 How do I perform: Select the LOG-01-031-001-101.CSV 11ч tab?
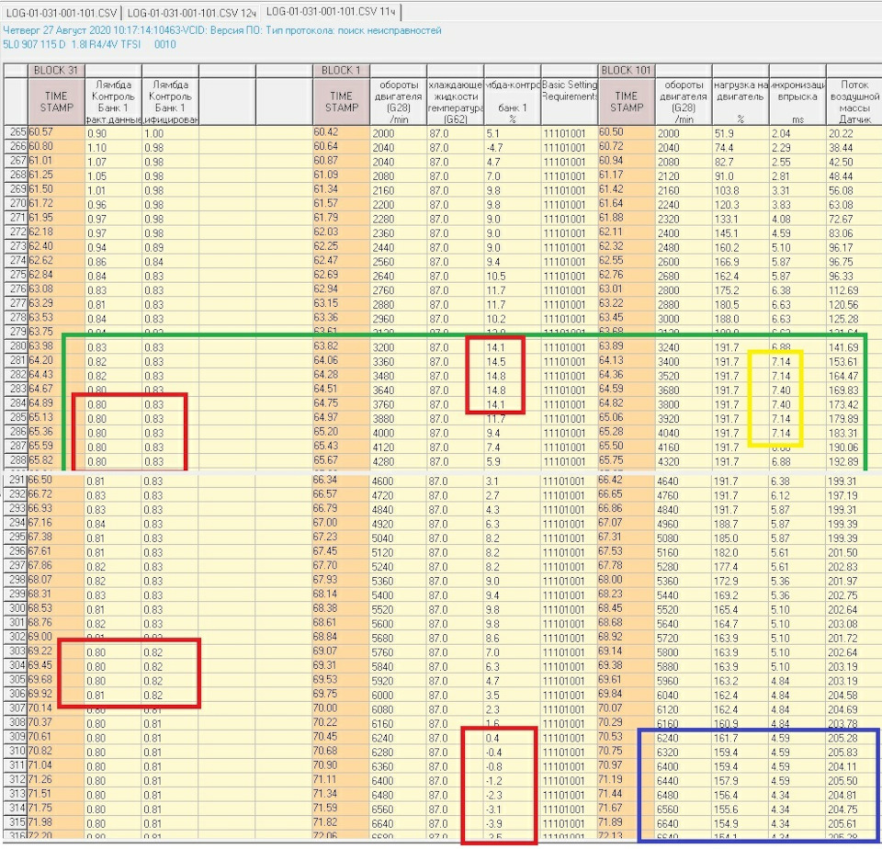[331, 12]
